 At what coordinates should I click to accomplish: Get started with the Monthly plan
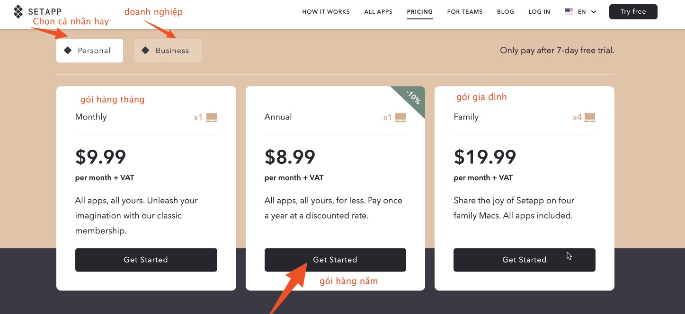click(146, 260)
